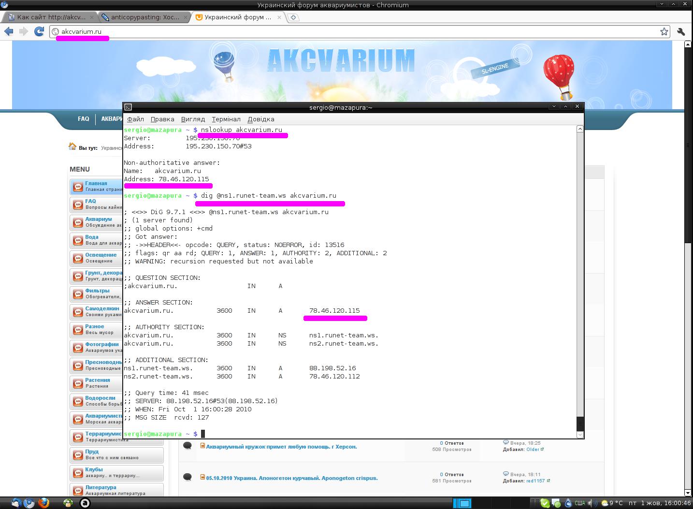Click the address bar showing akcvarium.ru
693x509 pixels.
[338, 31]
